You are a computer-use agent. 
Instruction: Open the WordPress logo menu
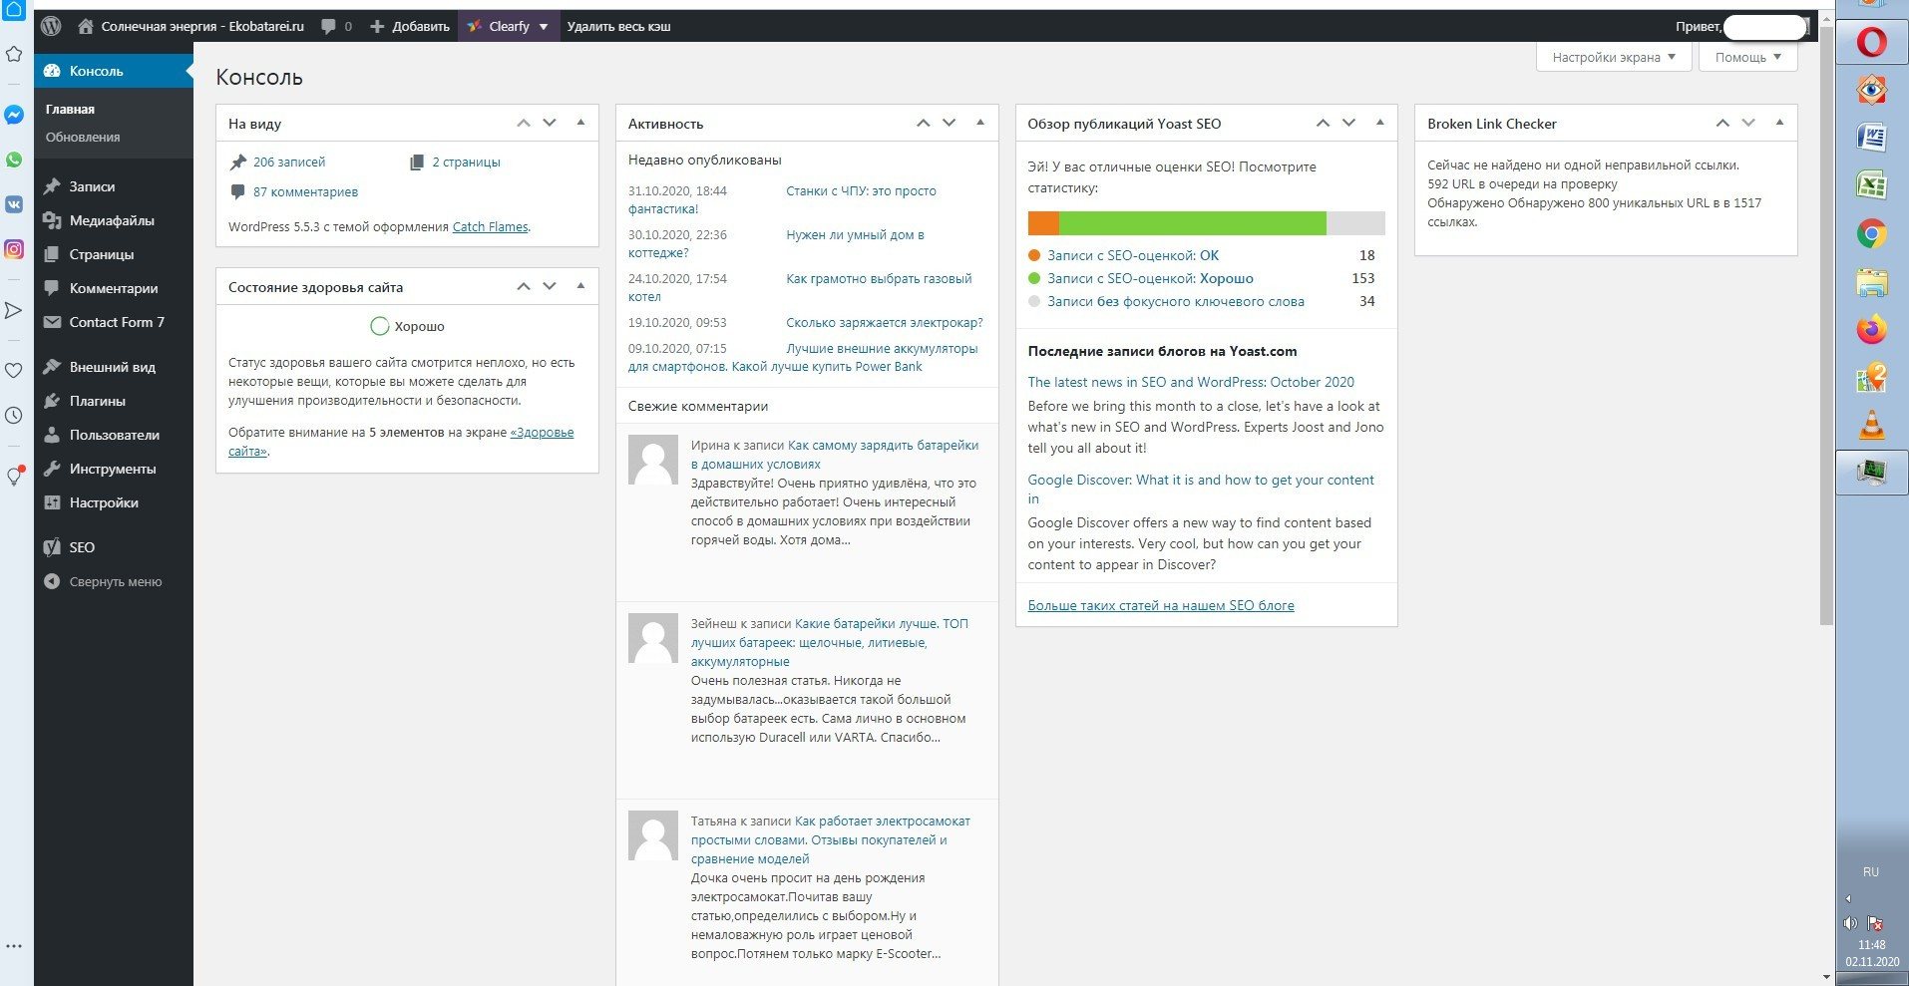[x=51, y=27]
